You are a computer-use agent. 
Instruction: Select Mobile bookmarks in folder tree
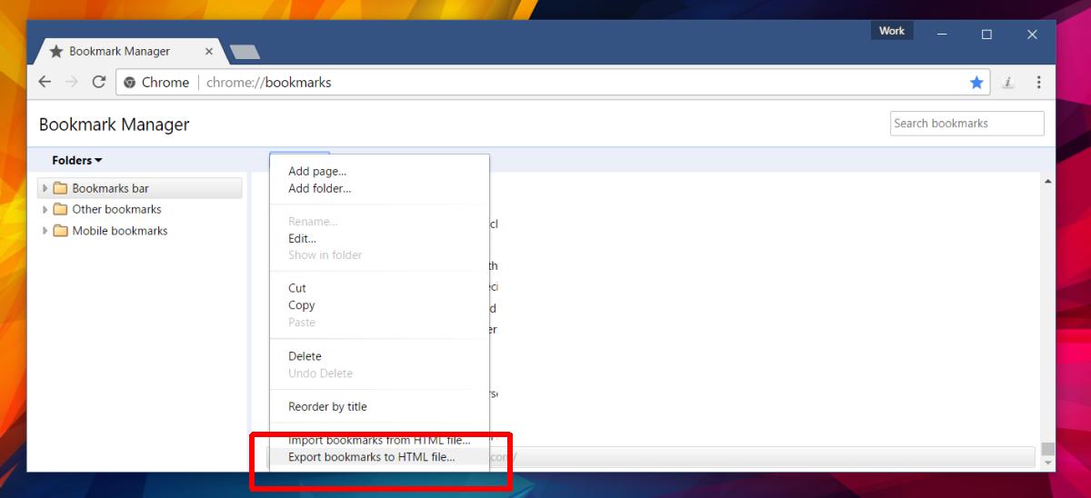[x=120, y=231]
